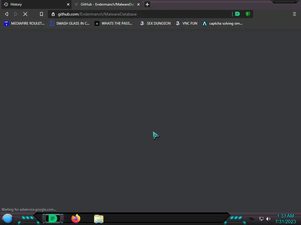Select the green browser taskbar button
Image resolution: width=301 pixels, height=225 pixels.
(53, 219)
